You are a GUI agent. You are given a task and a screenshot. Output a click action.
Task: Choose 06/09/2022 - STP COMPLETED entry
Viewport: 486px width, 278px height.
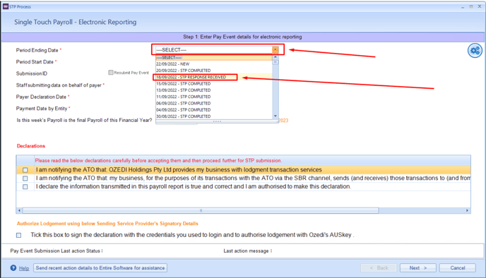tap(214, 104)
